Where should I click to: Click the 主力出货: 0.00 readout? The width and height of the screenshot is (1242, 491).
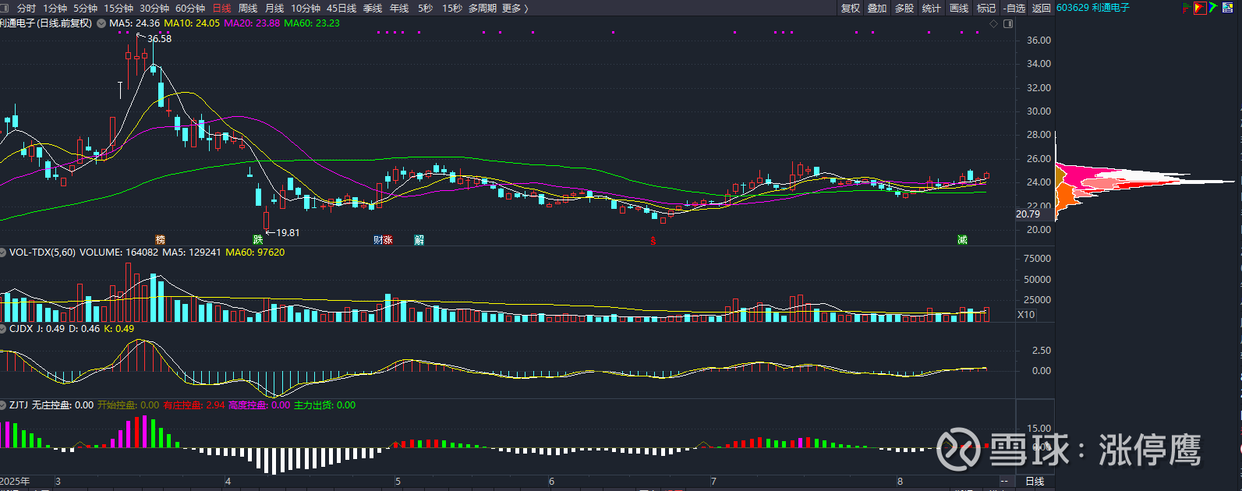click(324, 405)
